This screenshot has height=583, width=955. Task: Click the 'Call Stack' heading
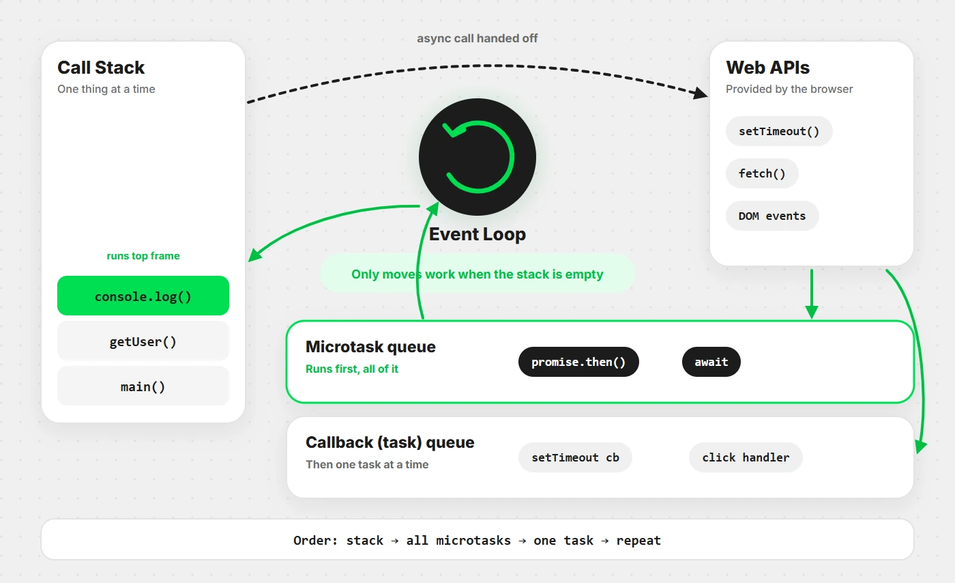coord(101,68)
